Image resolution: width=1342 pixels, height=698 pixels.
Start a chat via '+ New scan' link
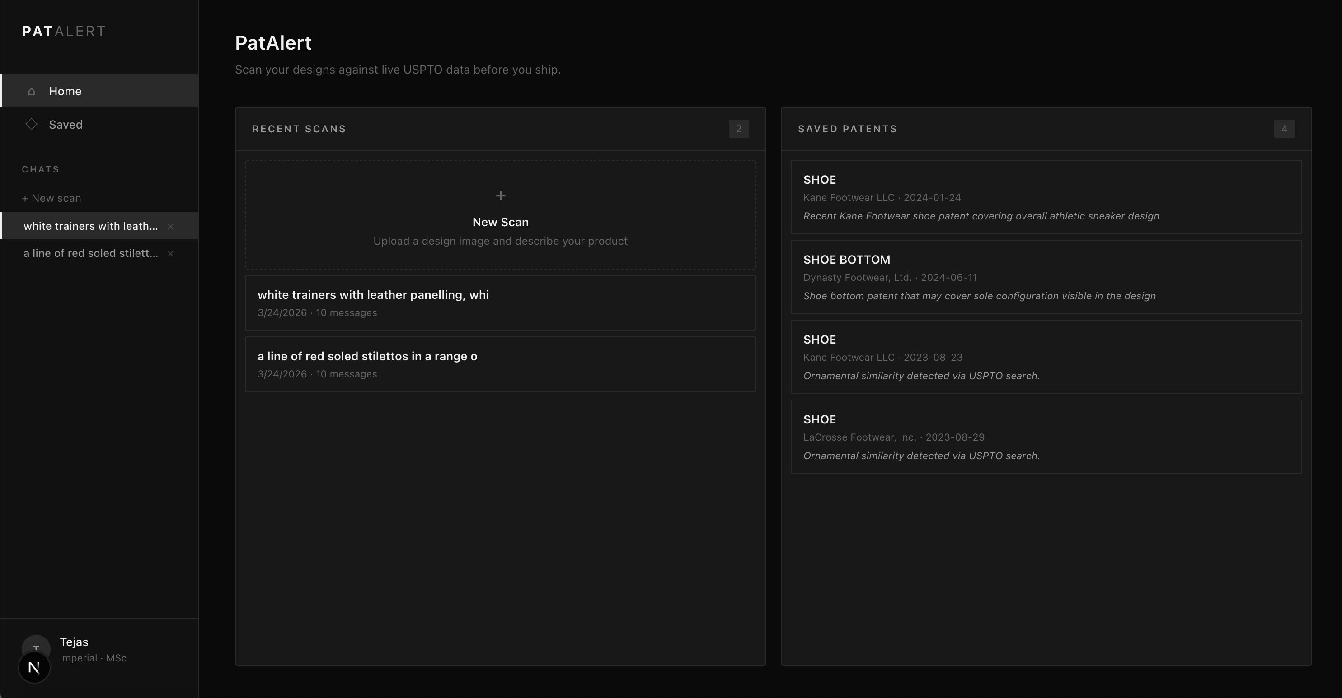pyautogui.click(x=52, y=198)
